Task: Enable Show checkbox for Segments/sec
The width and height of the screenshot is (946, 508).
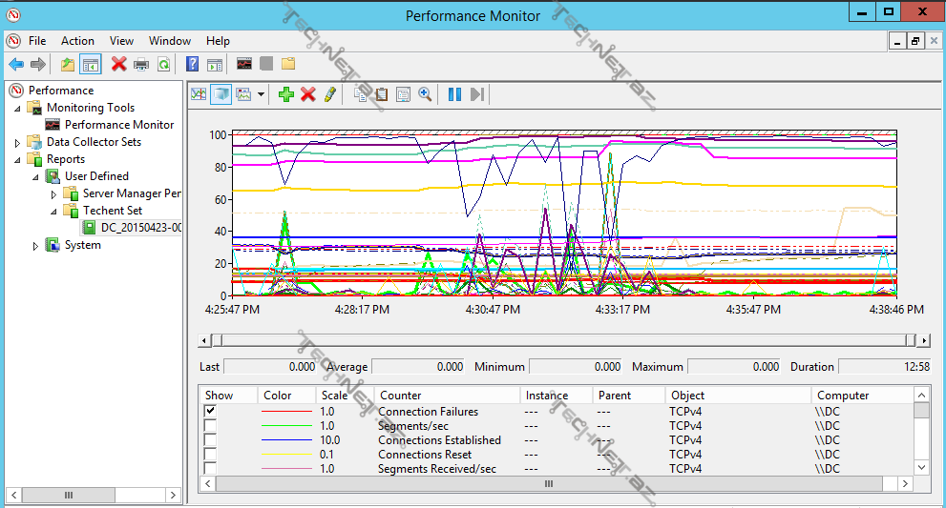Action: (x=210, y=425)
